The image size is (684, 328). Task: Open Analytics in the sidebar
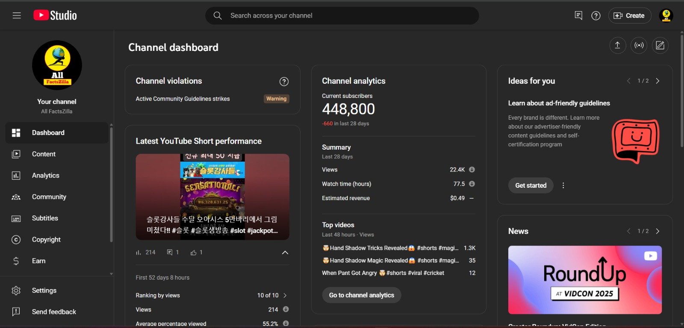click(x=57, y=175)
